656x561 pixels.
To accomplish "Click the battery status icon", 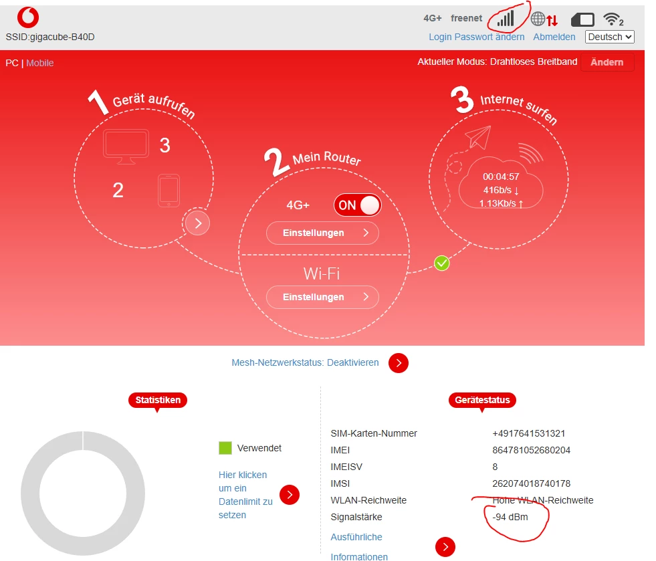I will (582, 19).
